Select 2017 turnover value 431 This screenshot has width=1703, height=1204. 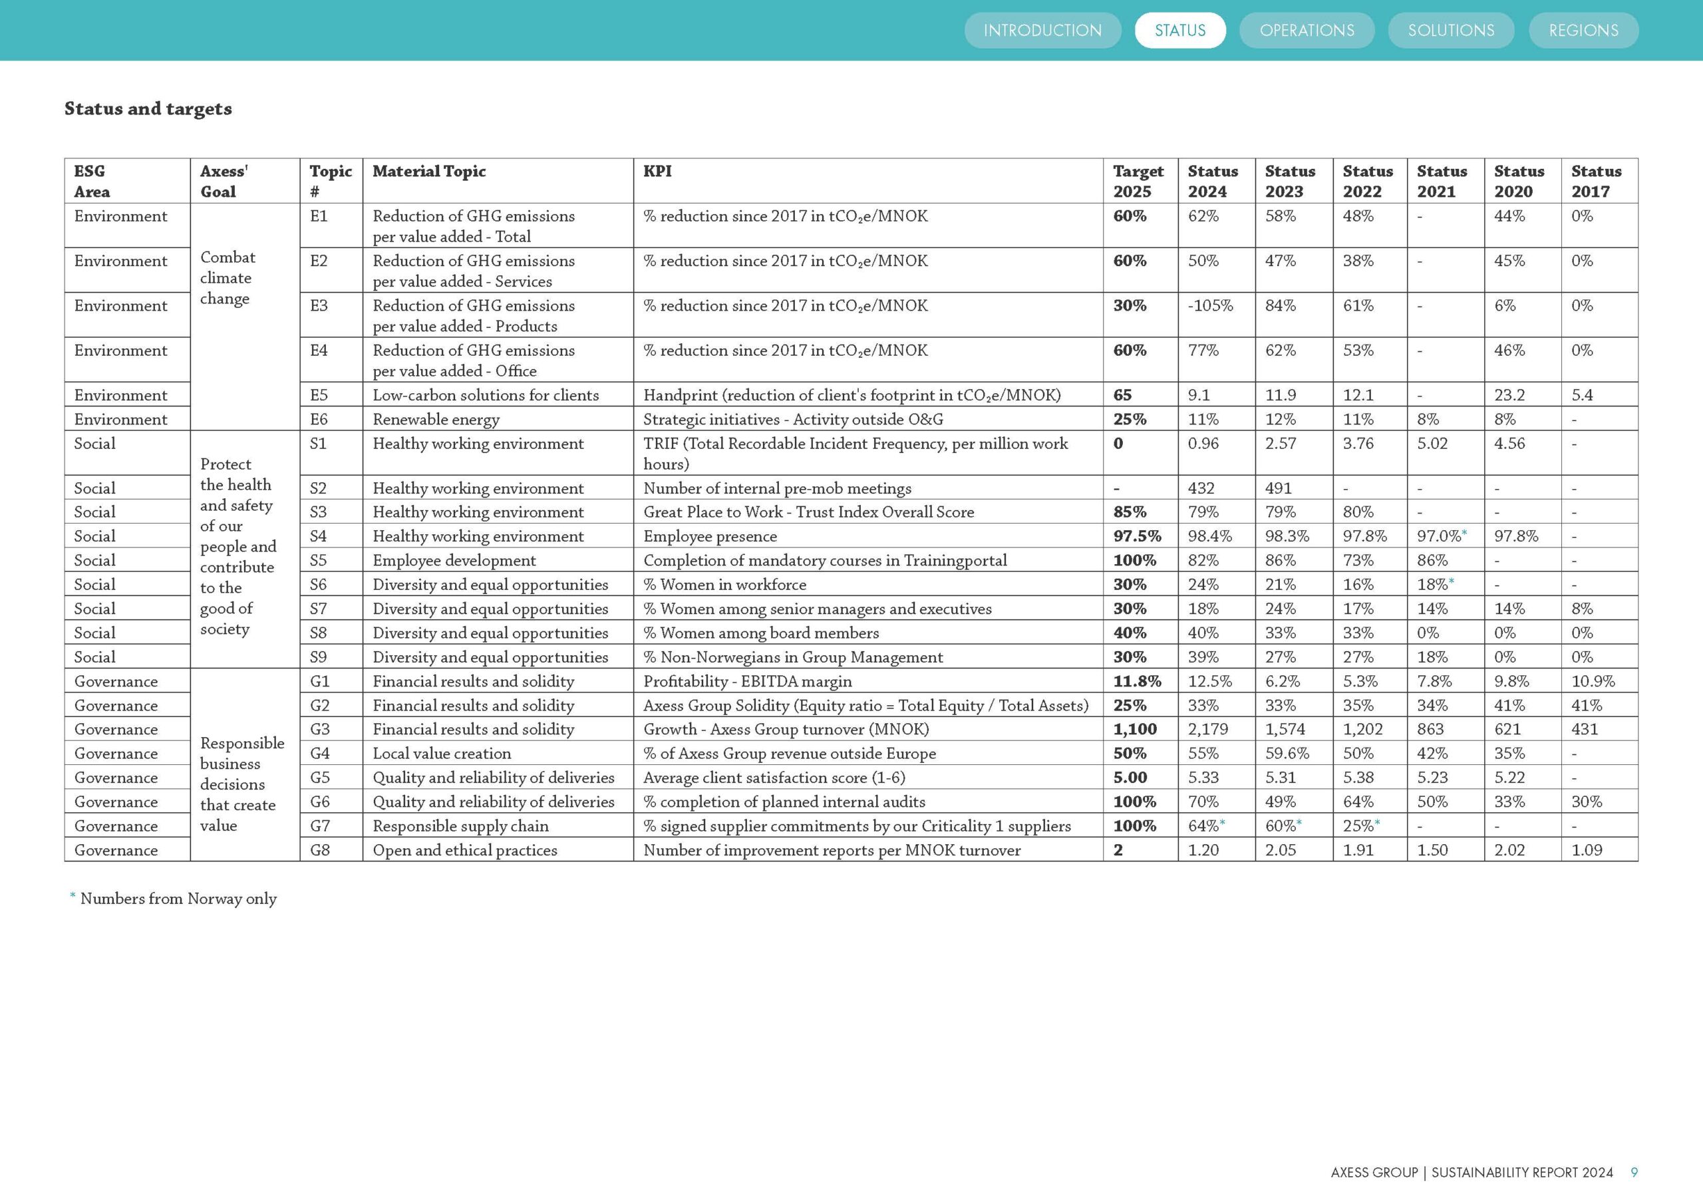tap(1585, 729)
